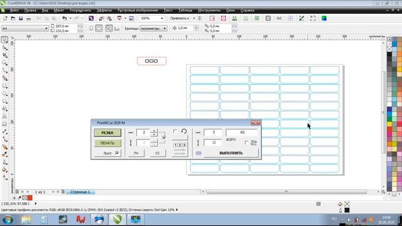
Task: Toggle the checkbox beside rotate icon
Action: [175, 131]
